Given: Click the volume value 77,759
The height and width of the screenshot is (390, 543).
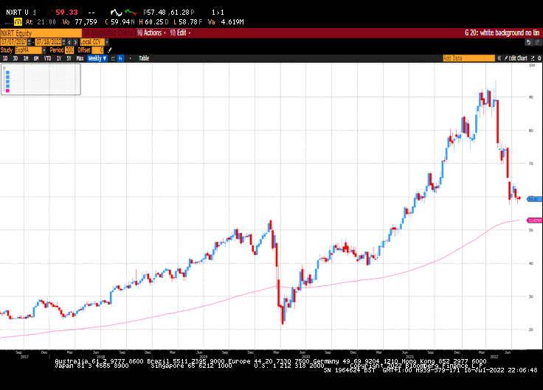Looking at the screenshot, I should (86, 22).
